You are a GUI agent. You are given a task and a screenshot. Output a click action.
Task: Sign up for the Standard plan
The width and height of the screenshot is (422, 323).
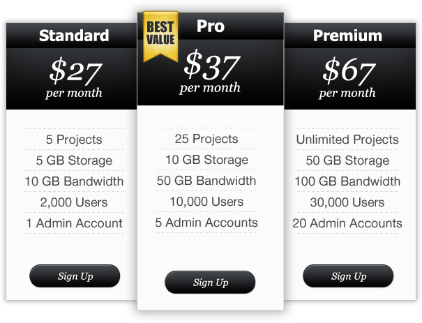(75, 276)
